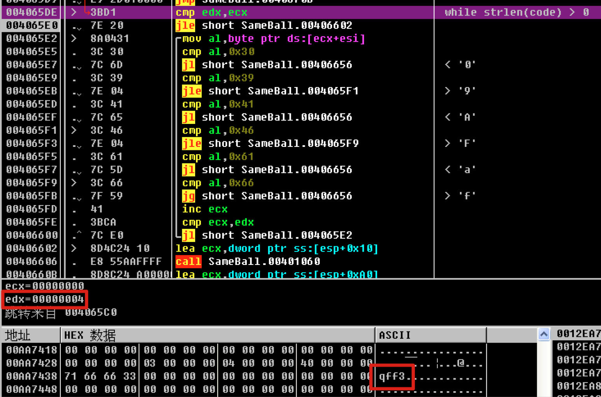Screen dimensions: 601x397
Task: Select address 004065E0 in the disassembly
Action: 32,26
